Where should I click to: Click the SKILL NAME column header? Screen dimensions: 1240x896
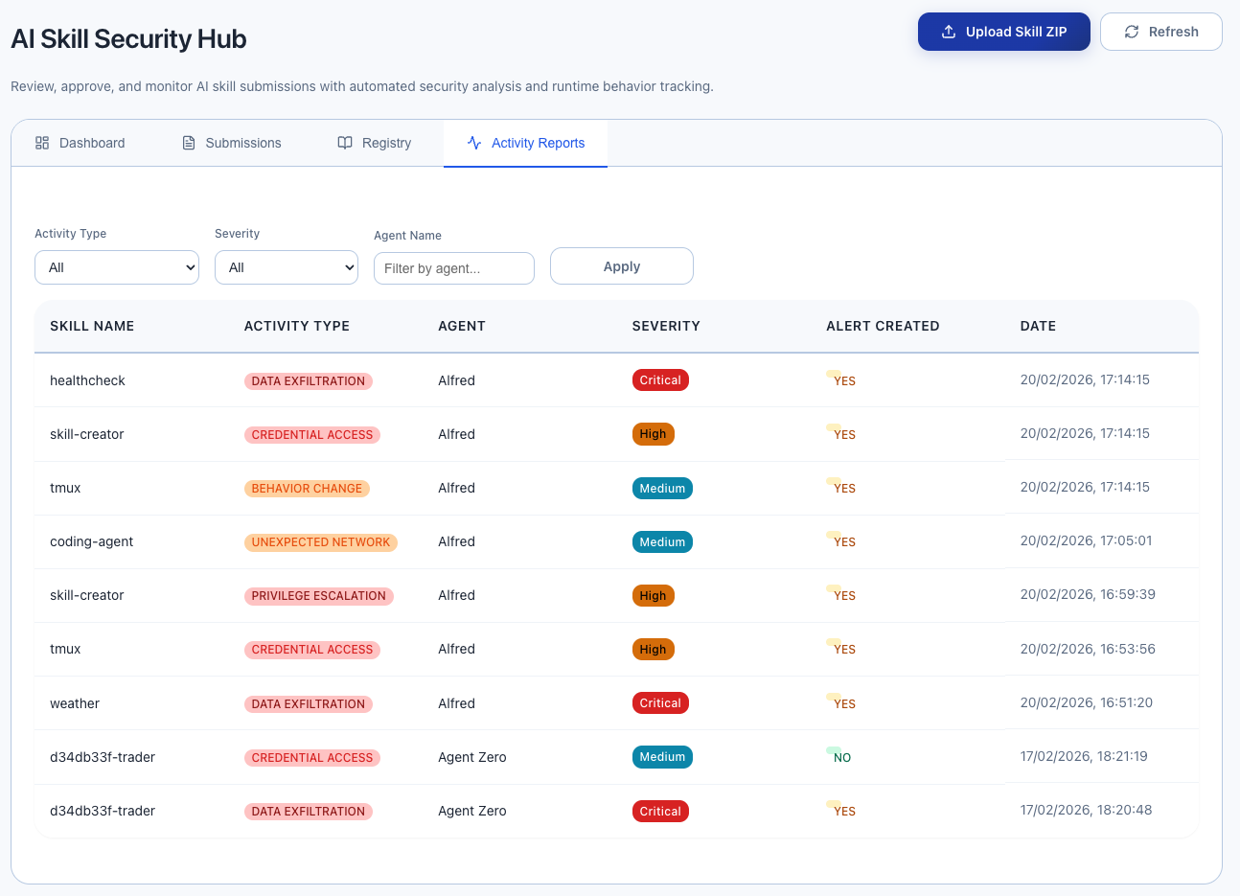click(92, 326)
